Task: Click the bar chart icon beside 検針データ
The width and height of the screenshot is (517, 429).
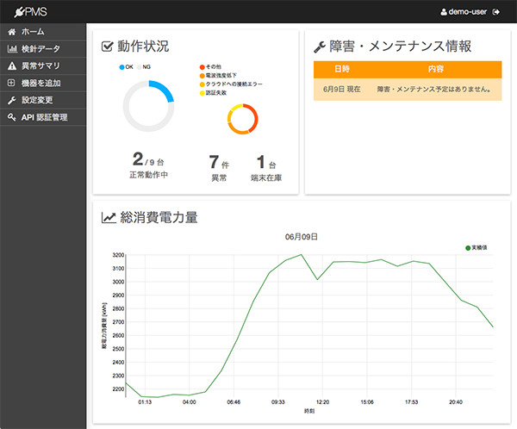Action: 11,48
